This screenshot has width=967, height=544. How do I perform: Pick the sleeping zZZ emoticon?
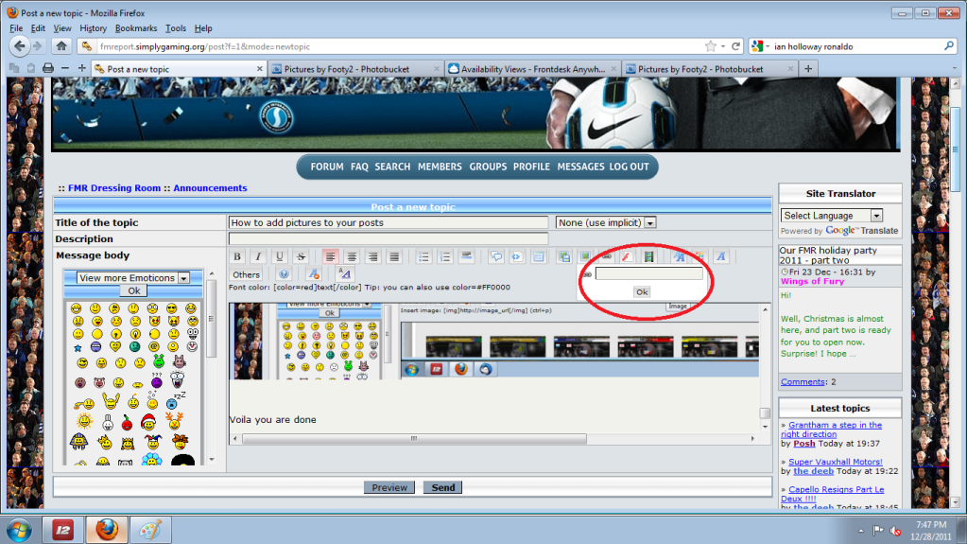coord(175,401)
